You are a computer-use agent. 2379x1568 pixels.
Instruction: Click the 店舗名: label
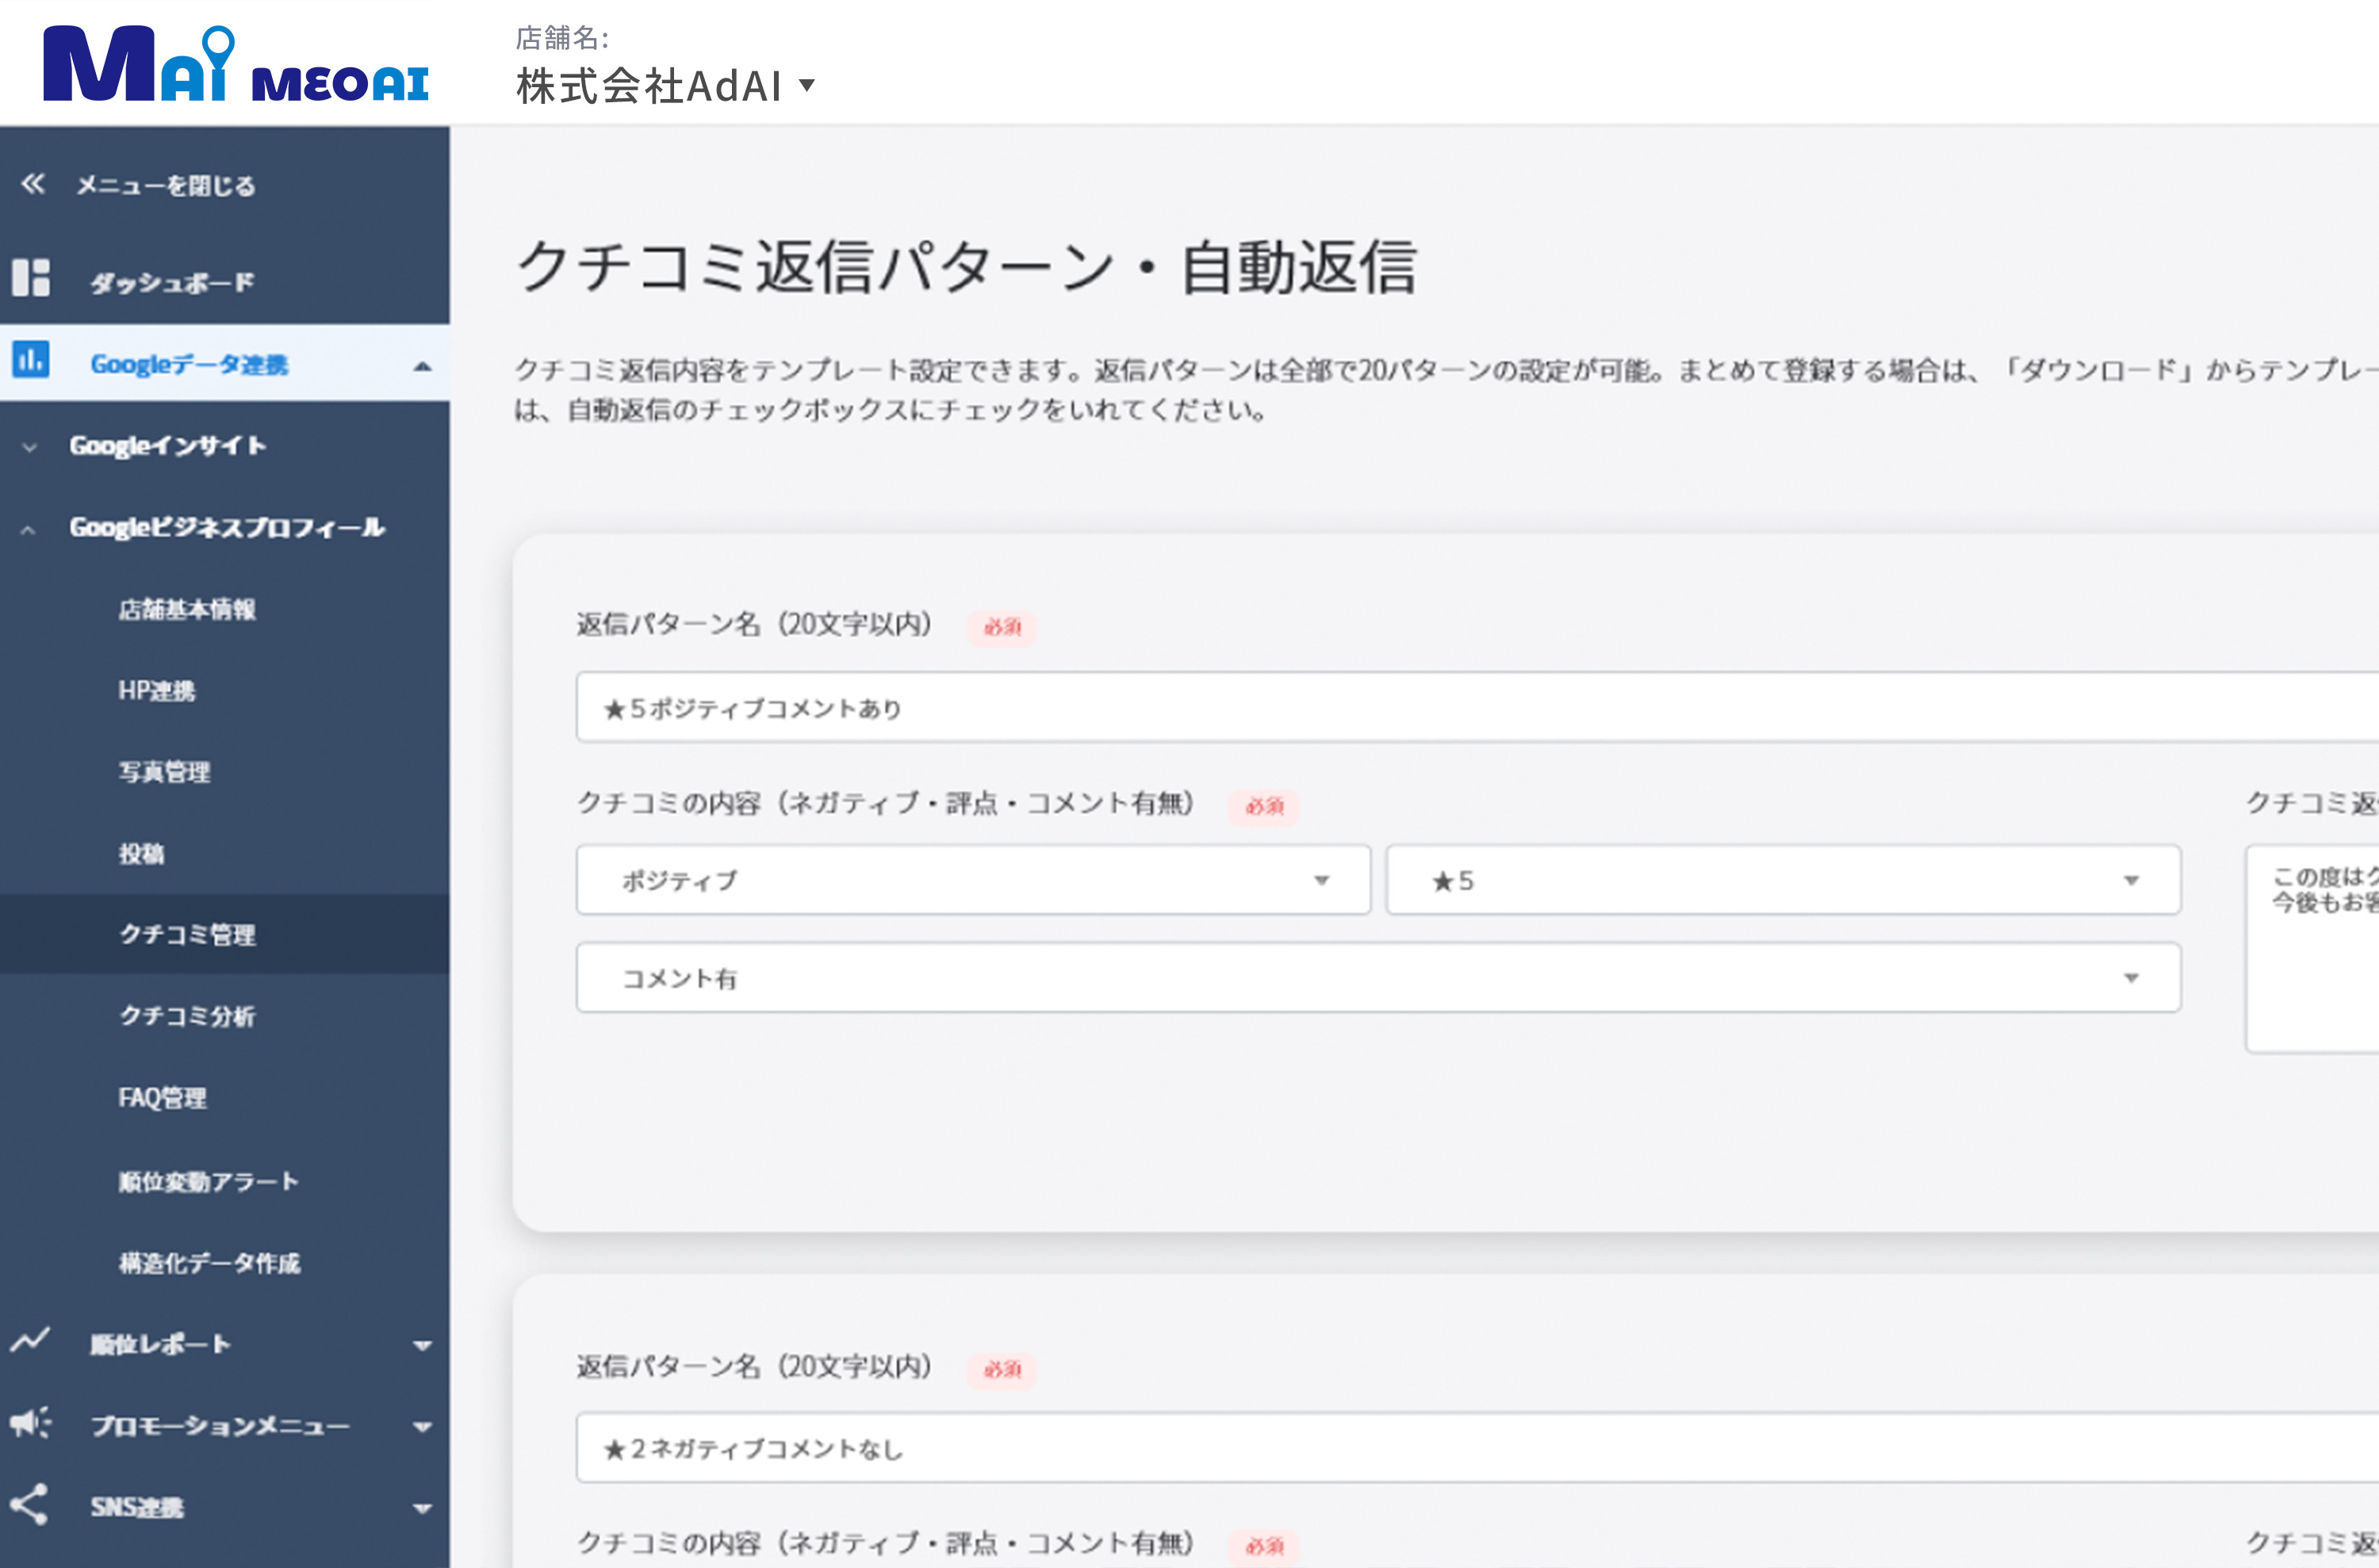coord(562,38)
